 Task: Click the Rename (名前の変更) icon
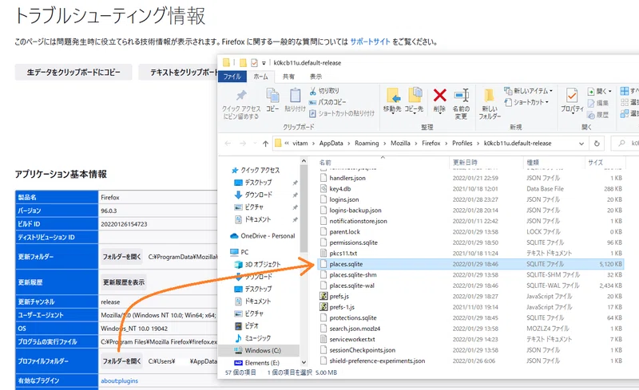(462, 95)
